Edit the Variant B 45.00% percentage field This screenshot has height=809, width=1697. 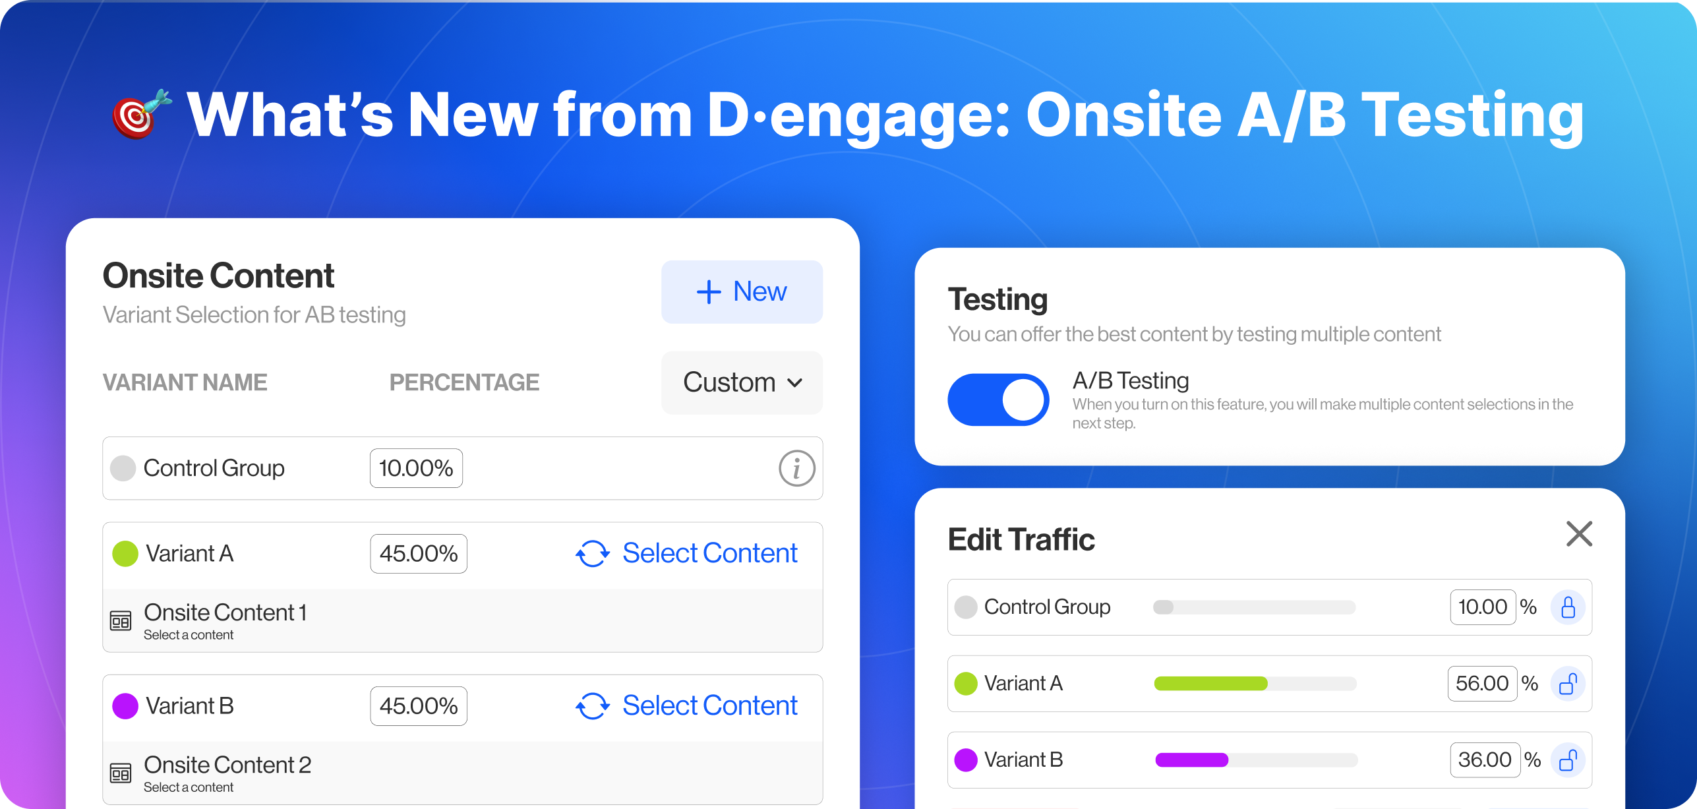click(419, 706)
